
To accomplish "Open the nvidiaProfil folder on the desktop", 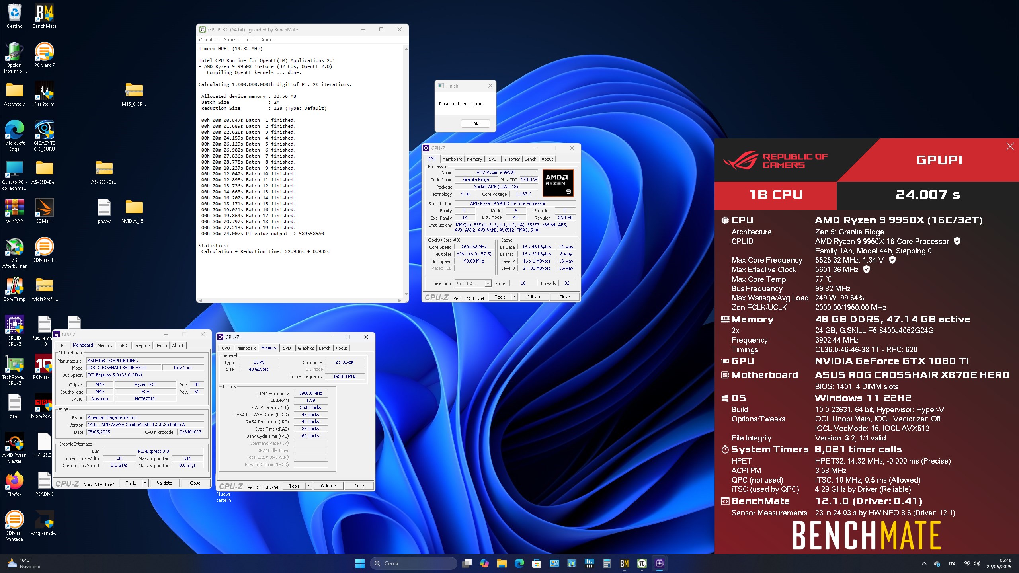I will [x=44, y=289].
